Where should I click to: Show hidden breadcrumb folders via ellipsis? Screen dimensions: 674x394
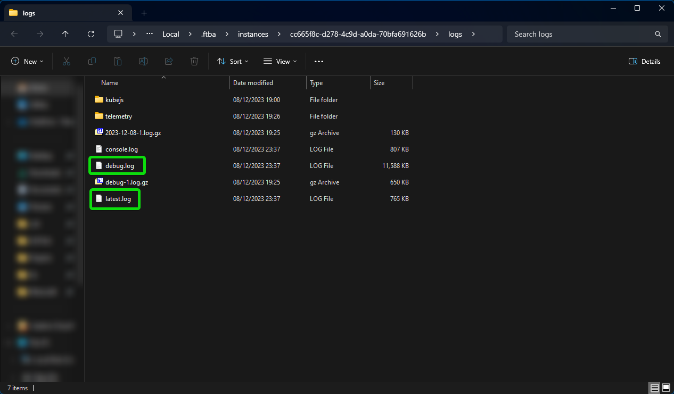coord(150,34)
